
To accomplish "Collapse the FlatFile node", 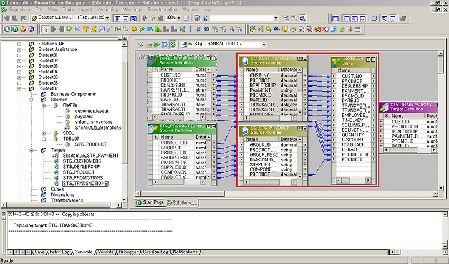I will (x=44, y=106).
